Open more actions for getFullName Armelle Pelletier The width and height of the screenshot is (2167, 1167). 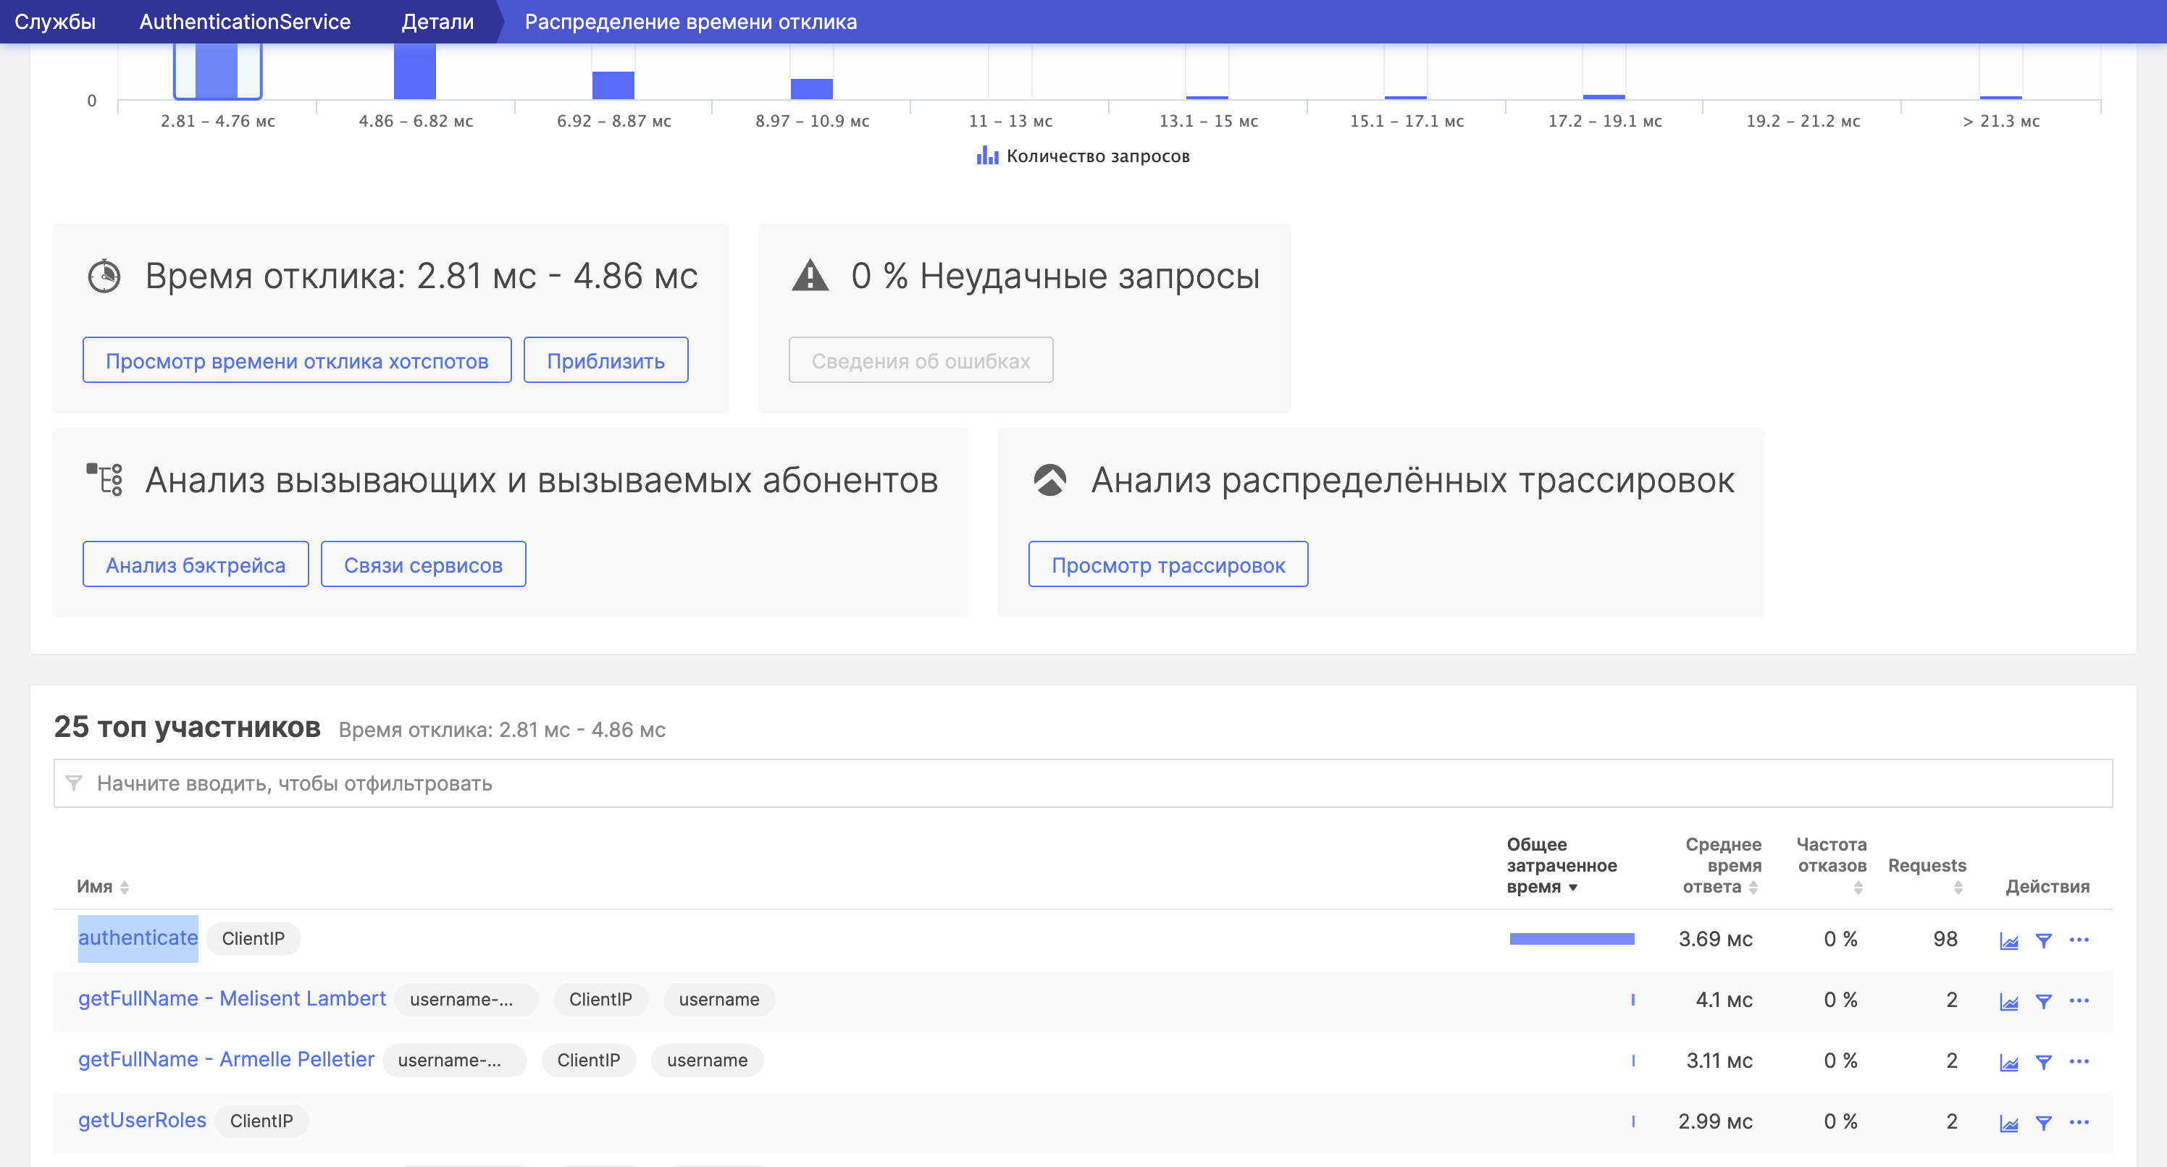click(2079, 1061)
